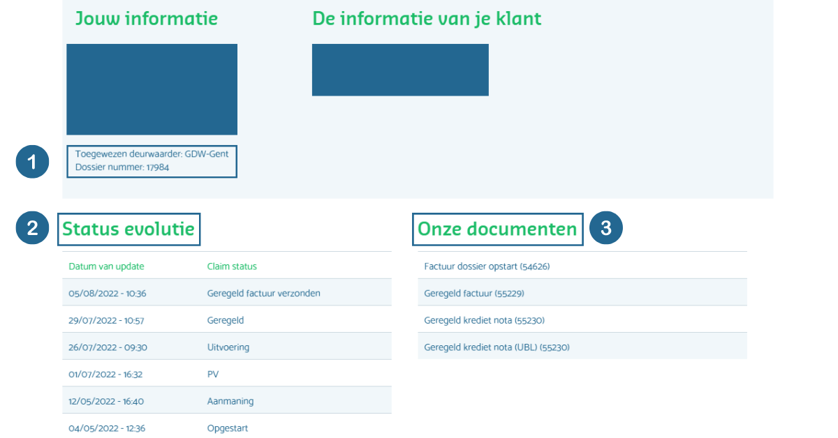Select the Opgestart claim status
The image size is (838, 438).
click(228, 428)
